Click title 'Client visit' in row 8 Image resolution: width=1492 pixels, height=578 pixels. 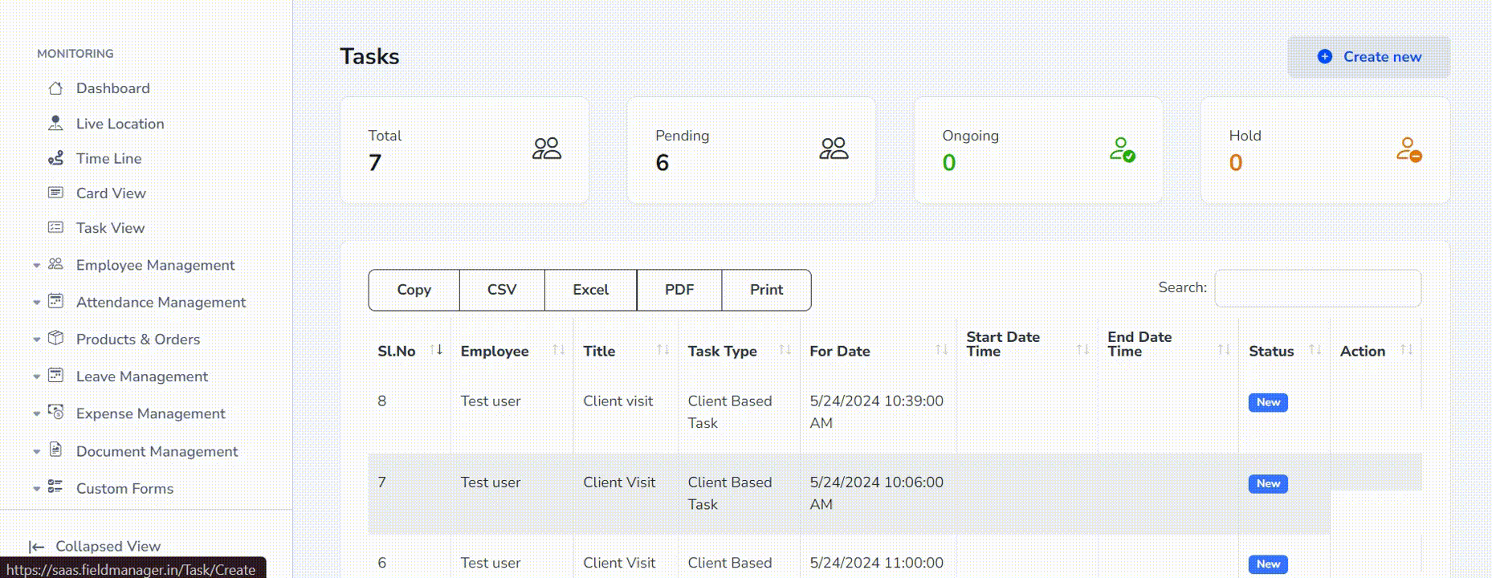coord(618,401)
